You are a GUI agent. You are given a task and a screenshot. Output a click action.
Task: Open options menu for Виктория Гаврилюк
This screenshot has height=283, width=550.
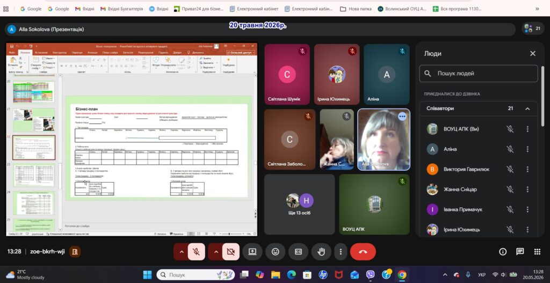[x=527, y=169]
